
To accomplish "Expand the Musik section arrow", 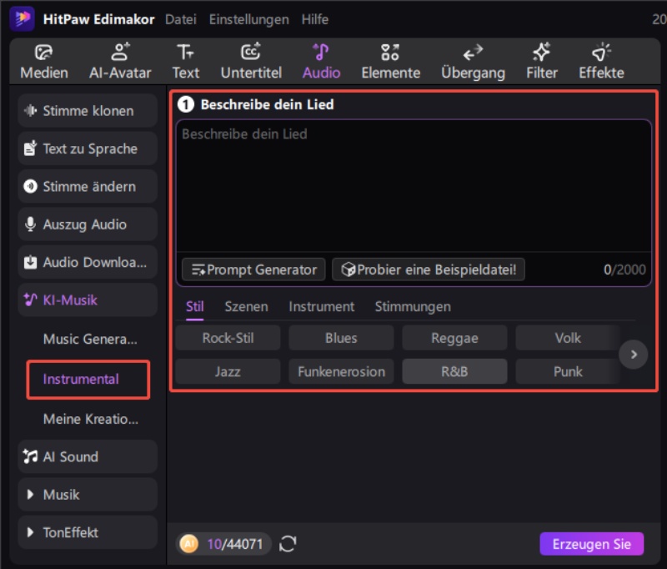I will (30, 494).
